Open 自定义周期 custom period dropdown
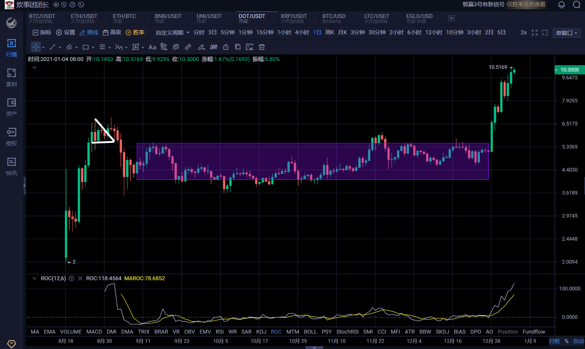The width and height of the screenshot is (585, 349). 173,33
